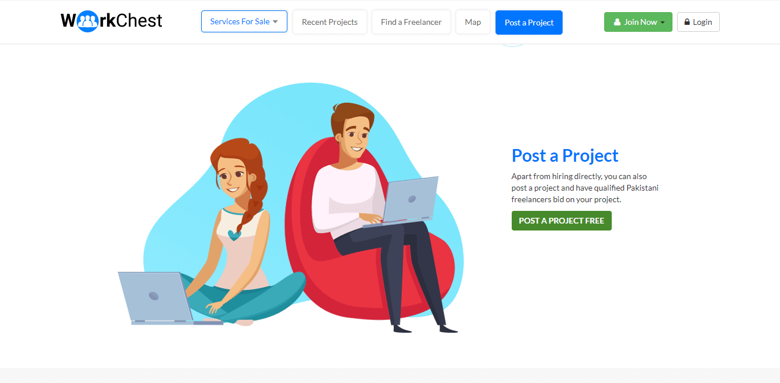
Task: Open the Services For Sale dropdown
Action: (x=244, y=21)
